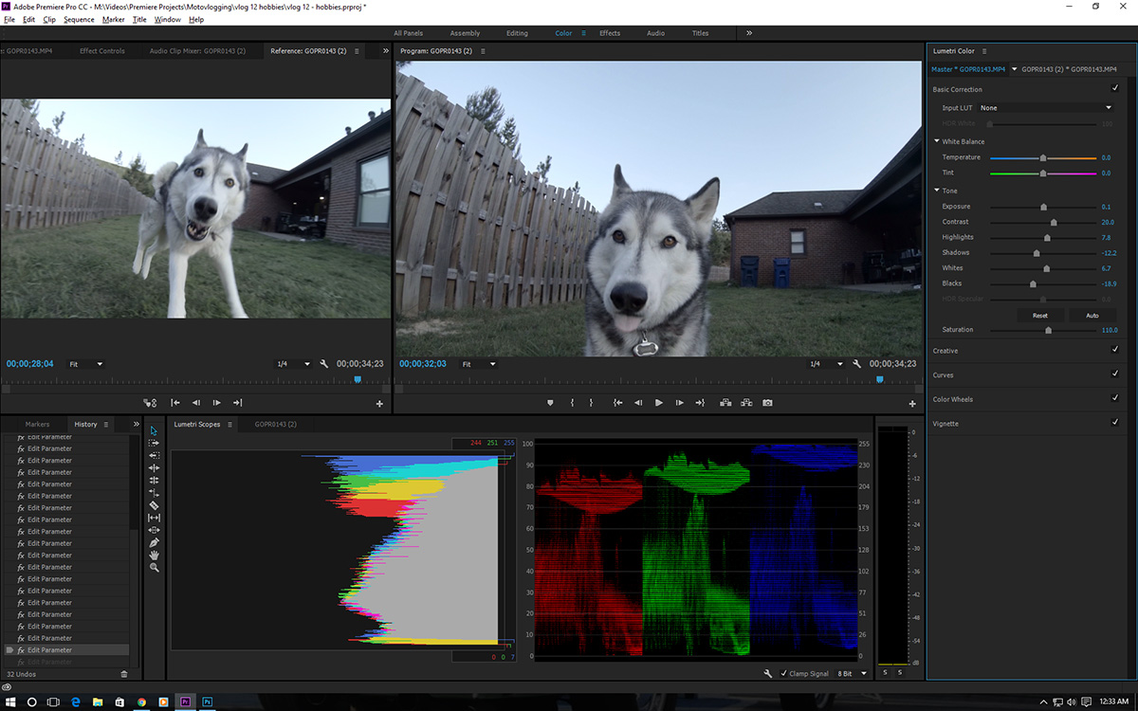Screen dimensions: 1138x711
Task: Select the Hand tool
Action: 155,555
